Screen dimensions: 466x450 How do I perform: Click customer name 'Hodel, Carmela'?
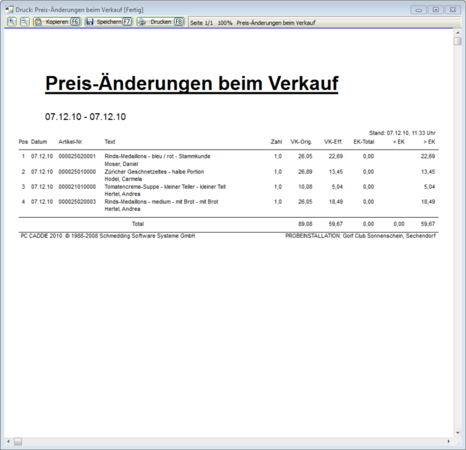coord(123,179)
